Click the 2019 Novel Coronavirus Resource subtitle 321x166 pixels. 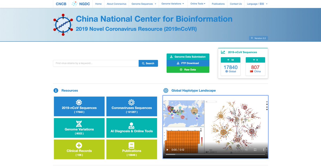[x=136, y=29]
